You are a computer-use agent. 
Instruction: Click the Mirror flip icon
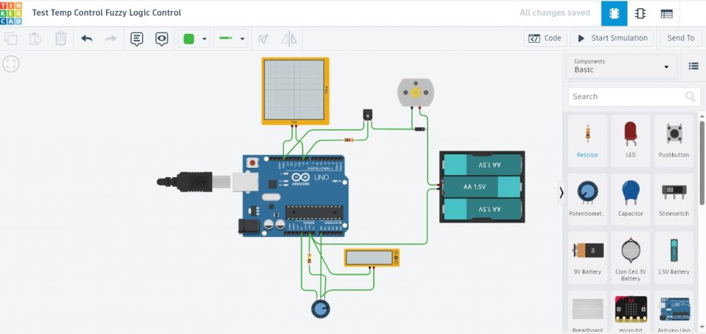[289, 39]
